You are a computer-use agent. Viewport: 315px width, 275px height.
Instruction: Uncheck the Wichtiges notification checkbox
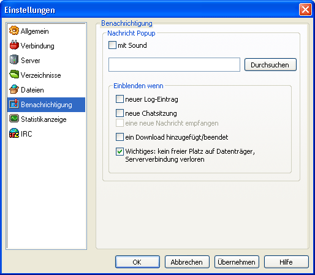point(120,151)
